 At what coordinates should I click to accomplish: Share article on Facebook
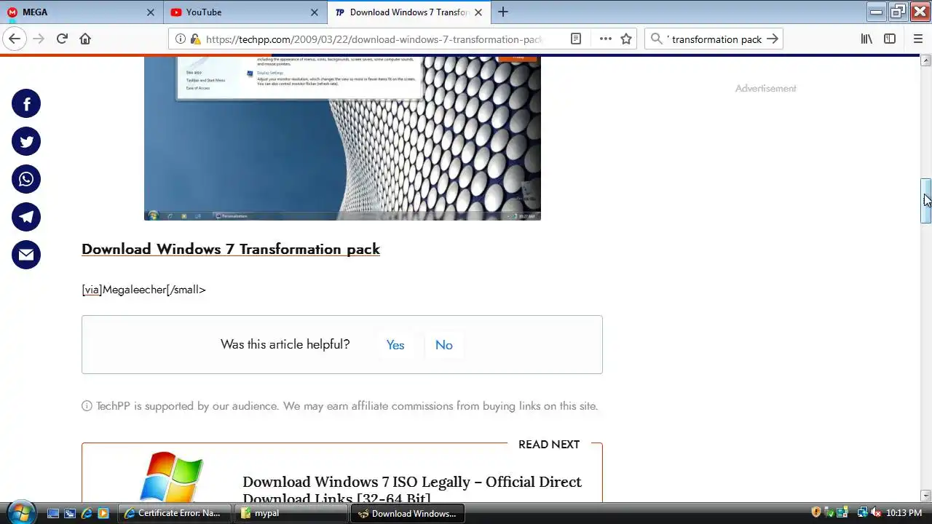click(x=26, y=104)
